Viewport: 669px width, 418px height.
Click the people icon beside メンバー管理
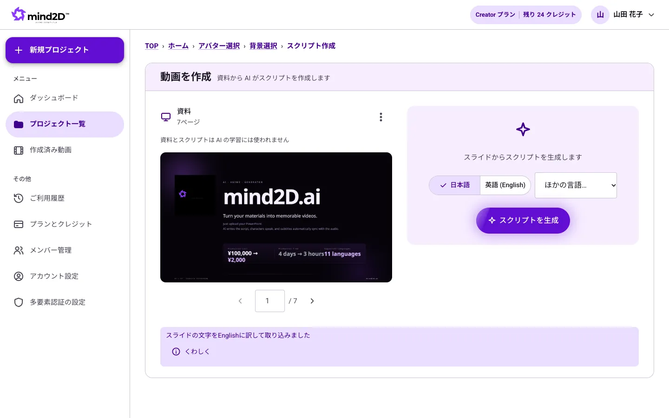(19, 251)
